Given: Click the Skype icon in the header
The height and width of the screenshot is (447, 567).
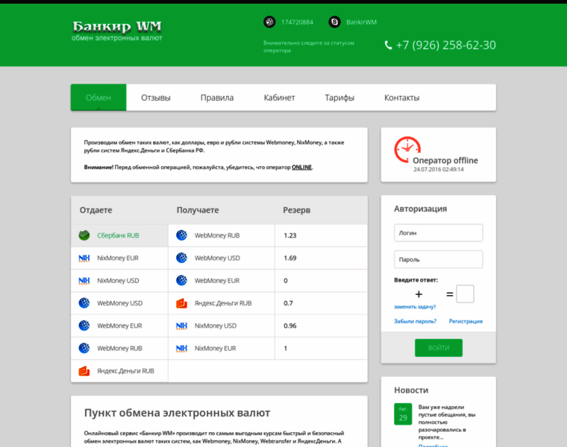Looking at the screenshot, I should click(x=334, y=22).
